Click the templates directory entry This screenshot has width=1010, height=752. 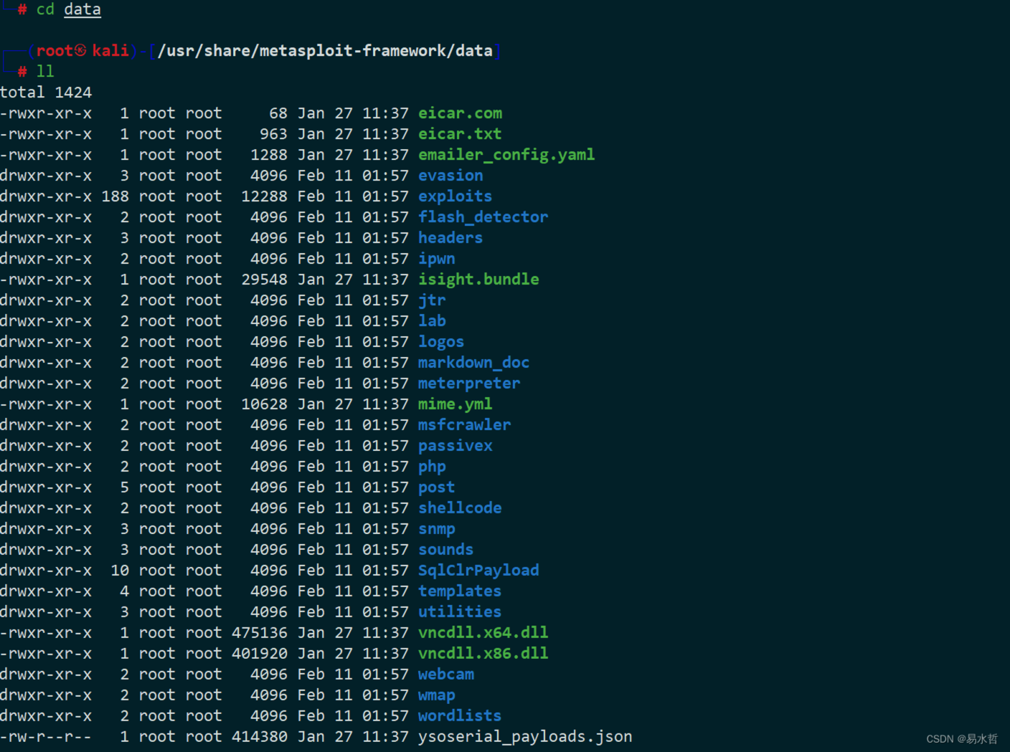point(460,591)
